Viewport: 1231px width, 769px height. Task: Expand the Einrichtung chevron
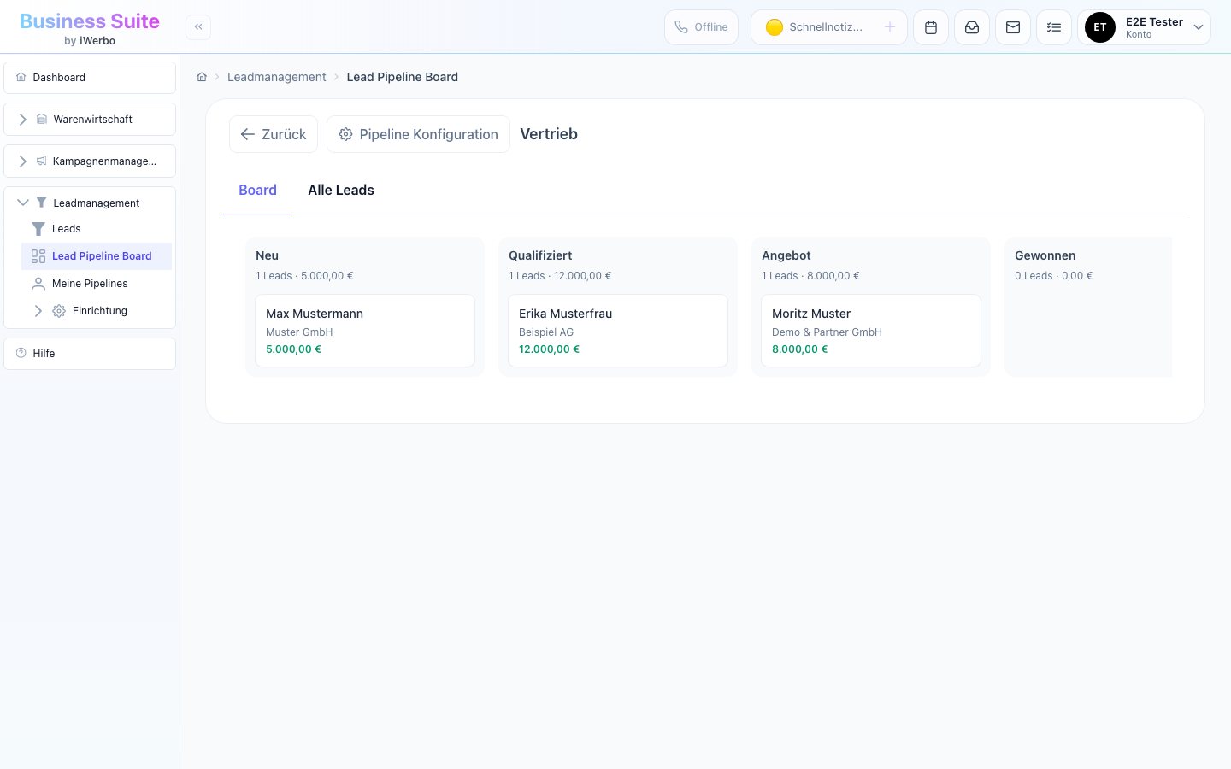(38, 311)
